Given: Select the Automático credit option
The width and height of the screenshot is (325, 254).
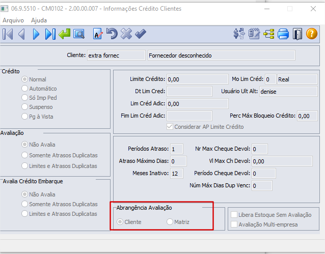Looking at the screenshot, I should tap(39, 89).
